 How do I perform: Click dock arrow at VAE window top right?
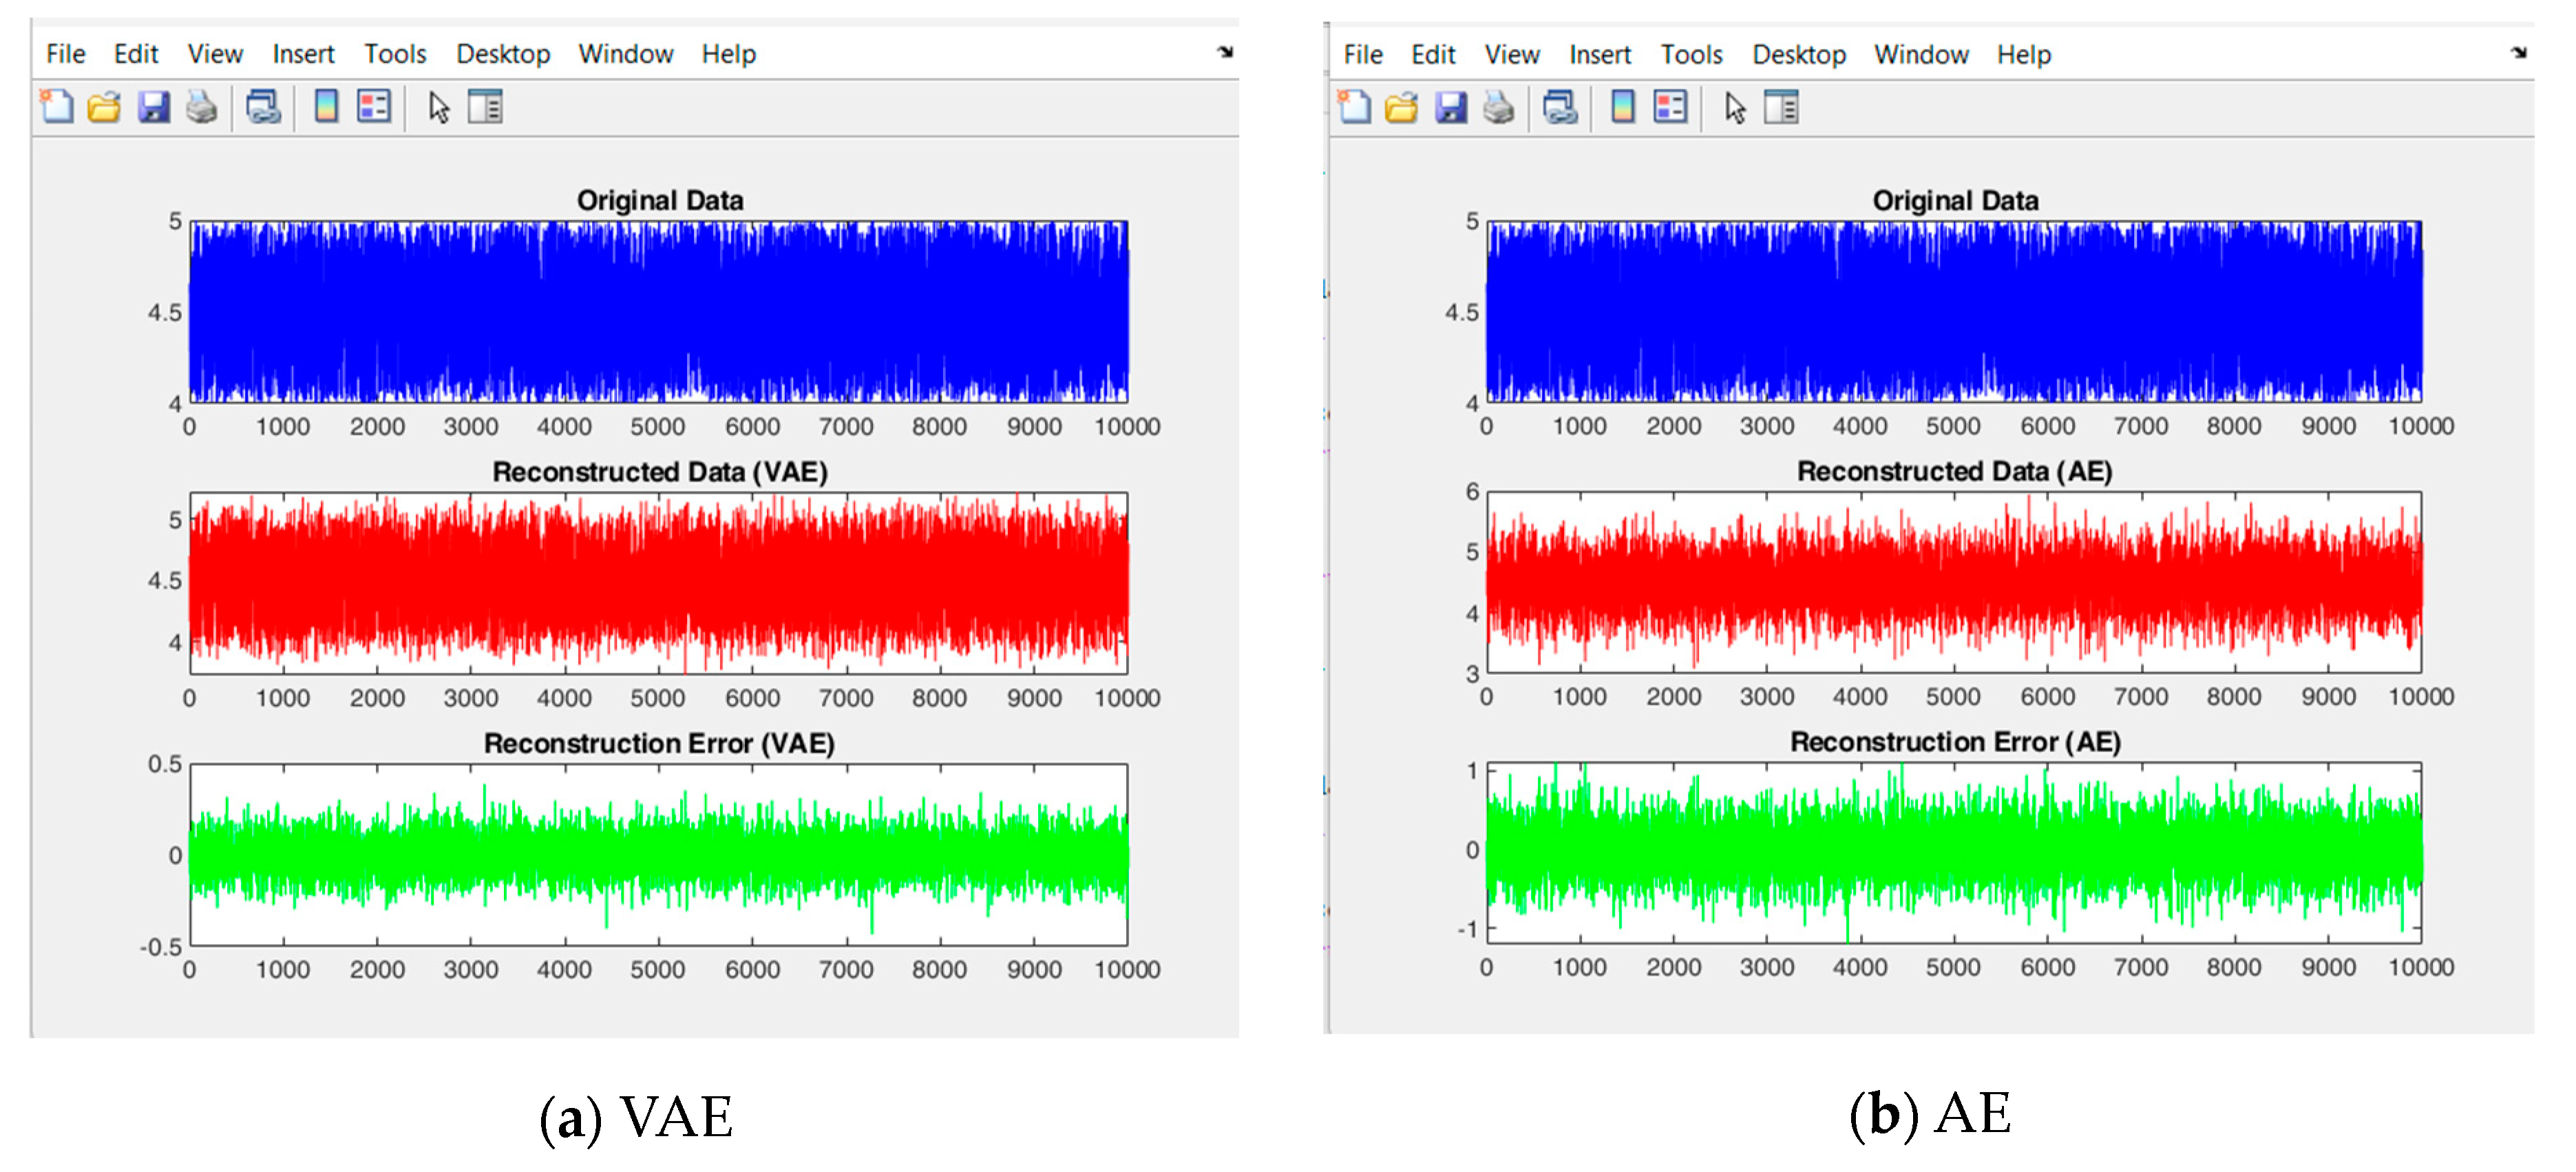[x=1225, y=52]
